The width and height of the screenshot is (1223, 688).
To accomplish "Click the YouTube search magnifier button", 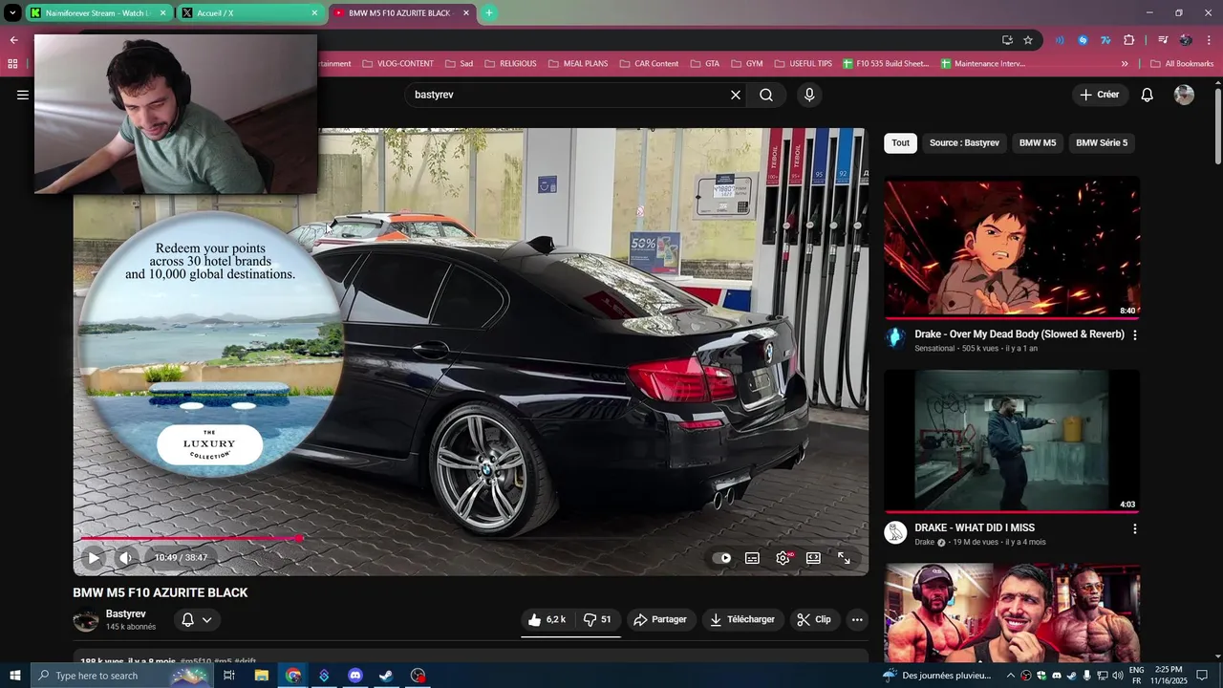I will click(x=766, y=95).
